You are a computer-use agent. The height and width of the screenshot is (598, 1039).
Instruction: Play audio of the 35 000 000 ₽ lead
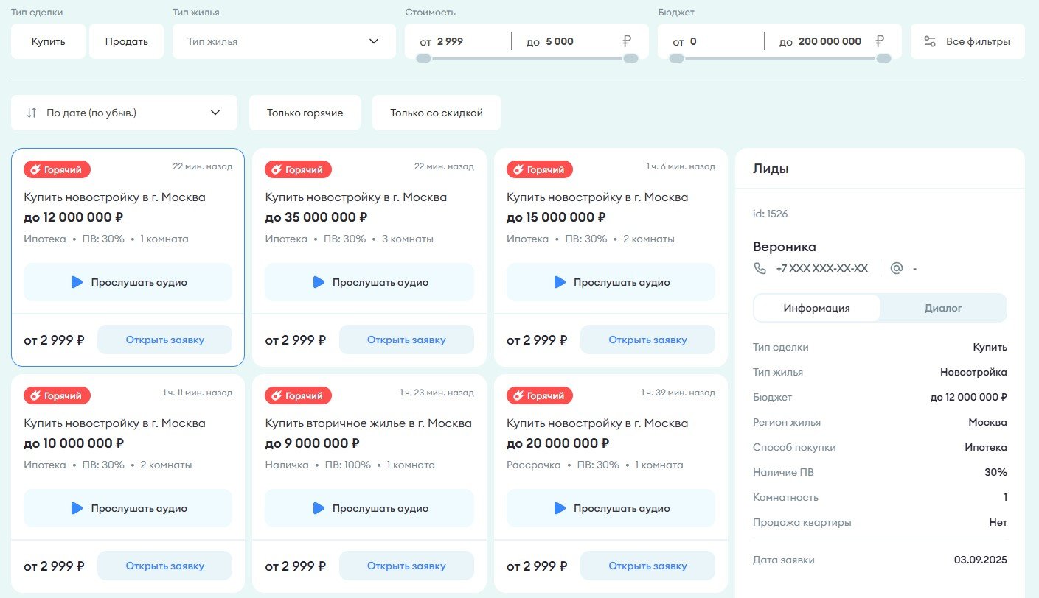(369, 282)
